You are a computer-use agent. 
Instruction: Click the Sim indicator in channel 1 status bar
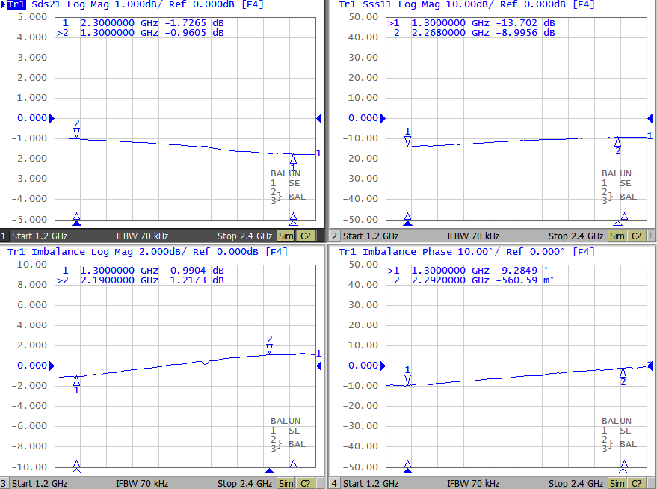pos(286,236)
